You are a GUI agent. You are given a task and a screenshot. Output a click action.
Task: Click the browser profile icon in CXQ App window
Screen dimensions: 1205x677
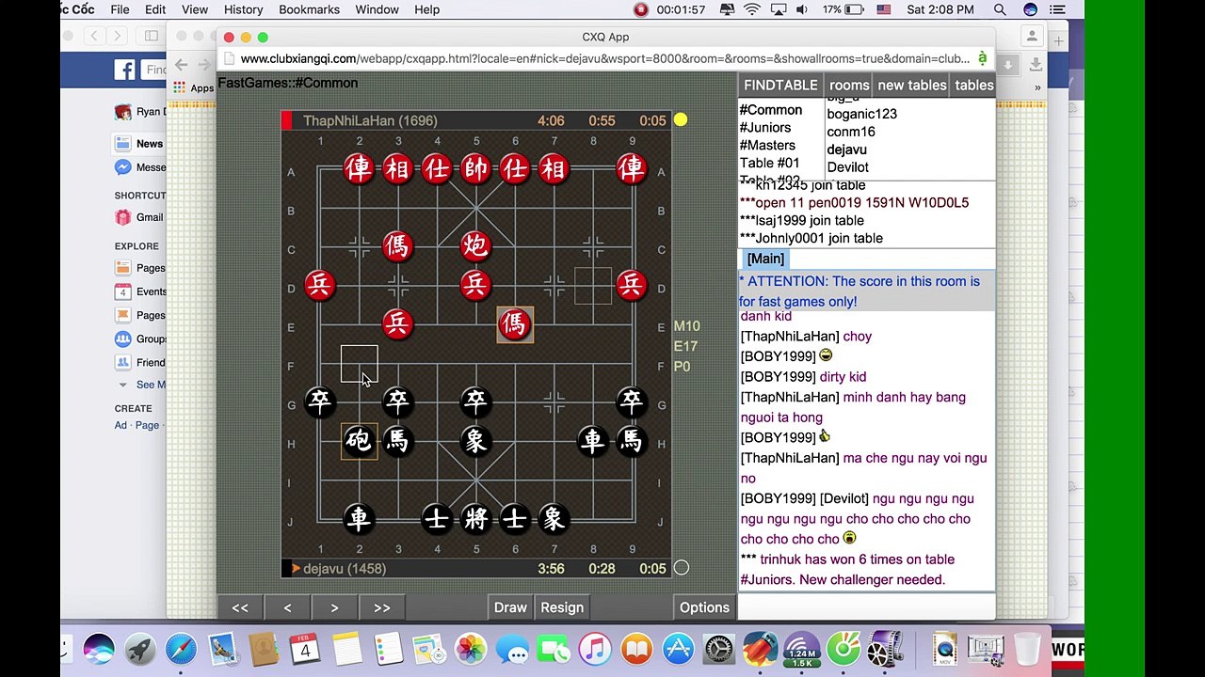[x=1032, y=37]
